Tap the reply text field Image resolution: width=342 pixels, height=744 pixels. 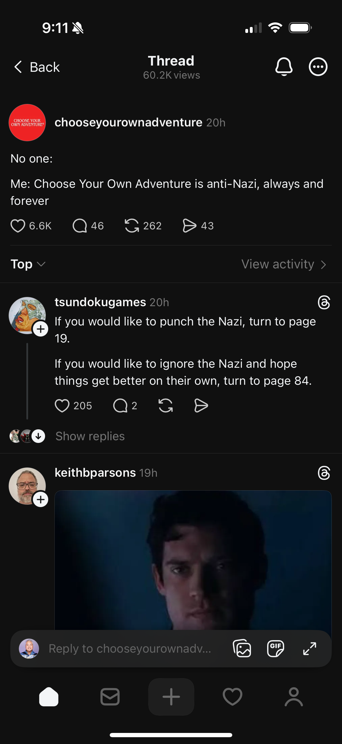pos(130,648)
